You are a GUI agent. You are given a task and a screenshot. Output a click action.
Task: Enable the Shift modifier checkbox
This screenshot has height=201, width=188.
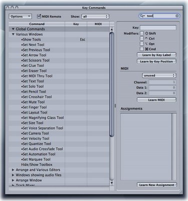pyautogui.click(x=142, y=33)
